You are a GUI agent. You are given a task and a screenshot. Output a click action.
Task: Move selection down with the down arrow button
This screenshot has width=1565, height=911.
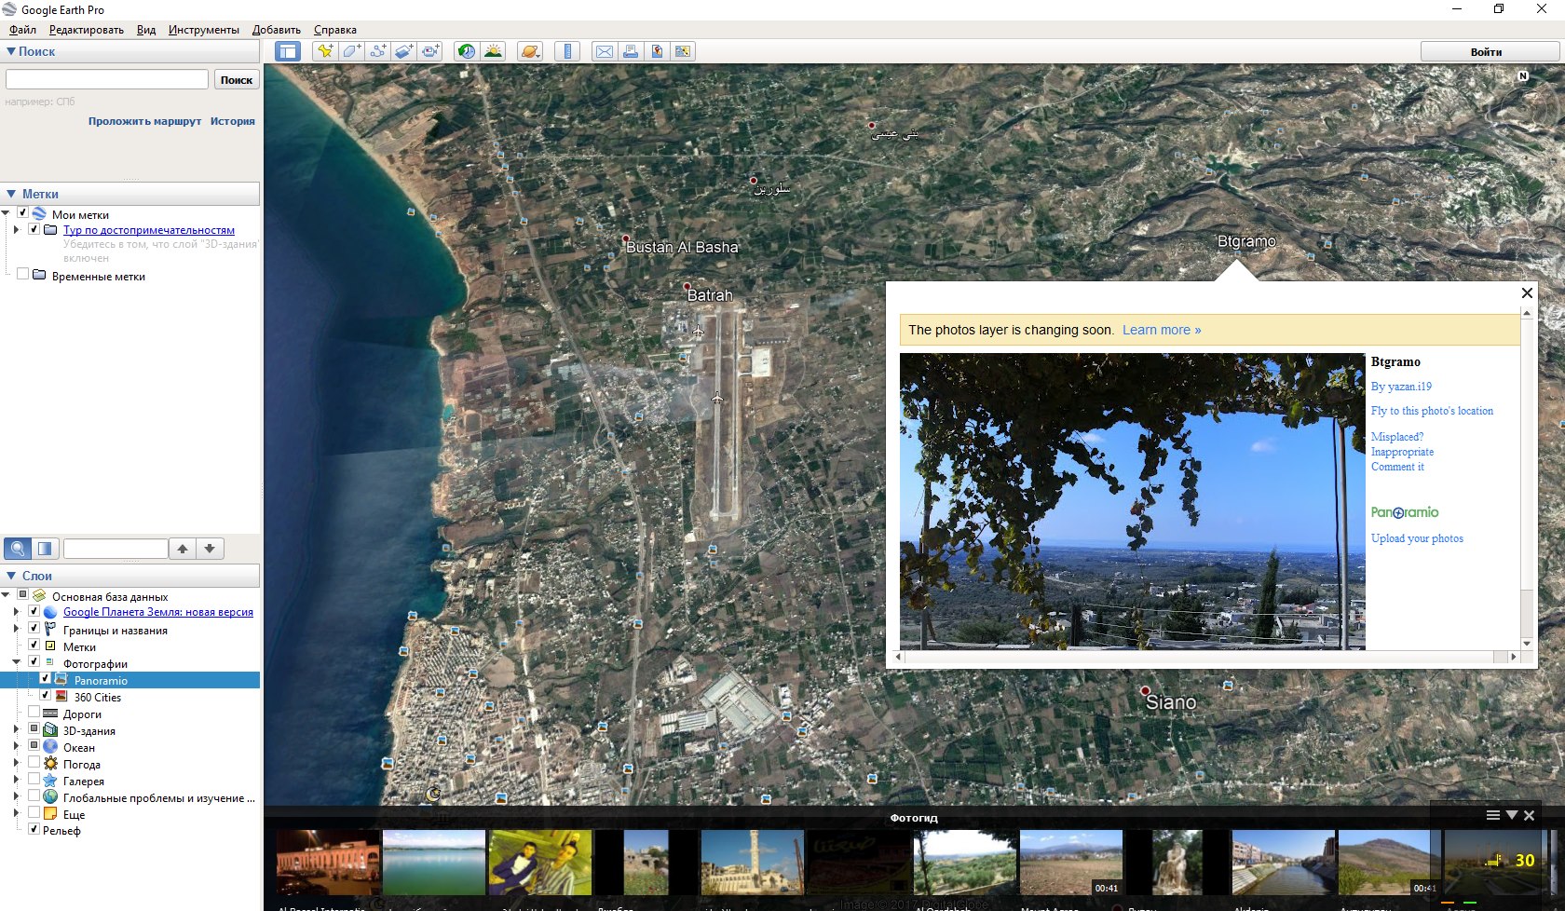(210, 549)
